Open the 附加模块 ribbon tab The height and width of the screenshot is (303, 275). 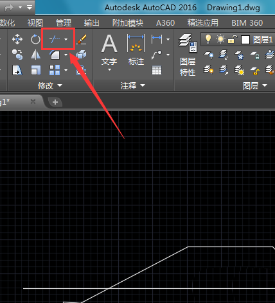[x=128, y=23]
